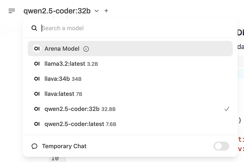Image resolution: width=244 pixels, height=162 pixels.
Task: Click the plus icon to add model
Action: 106,11
